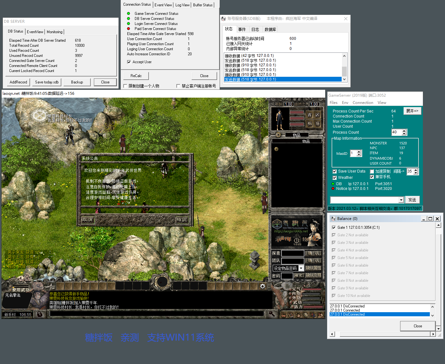Switch to the Buffer Status tab

[x=203, y=5]
